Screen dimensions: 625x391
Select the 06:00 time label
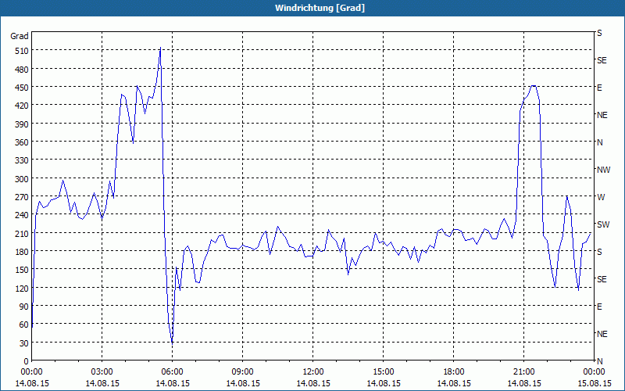[172, 372]
